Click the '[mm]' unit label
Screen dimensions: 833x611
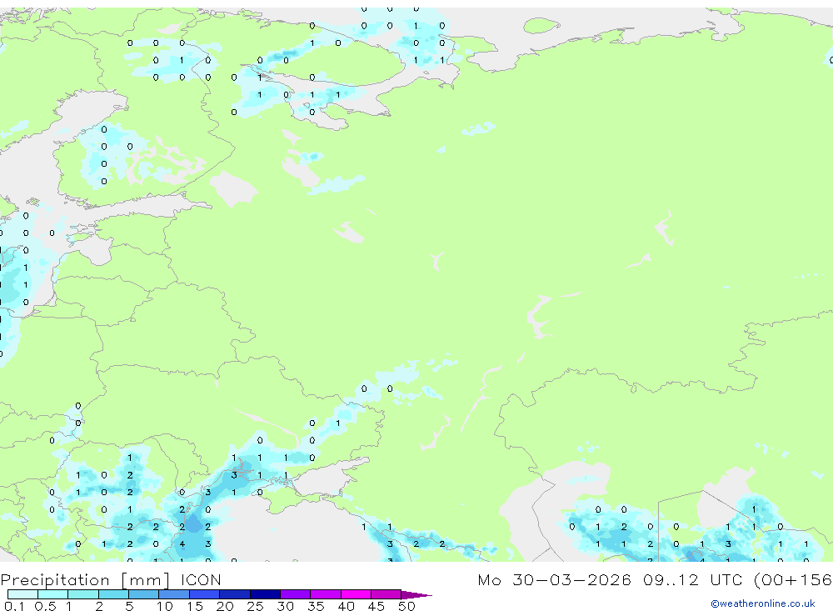pyautogui.click(x=146, y=580)
